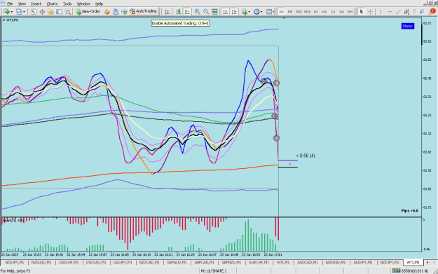This screenshot has width=438, height=274.
Task: Select the MN timeframe
Action: tap(350, 12)
